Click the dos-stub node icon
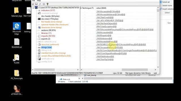This screenshot has width=181, height=101. click(x=39, y=19)
